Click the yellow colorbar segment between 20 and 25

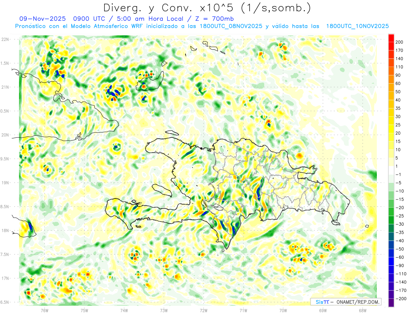(x=391, y=129)
